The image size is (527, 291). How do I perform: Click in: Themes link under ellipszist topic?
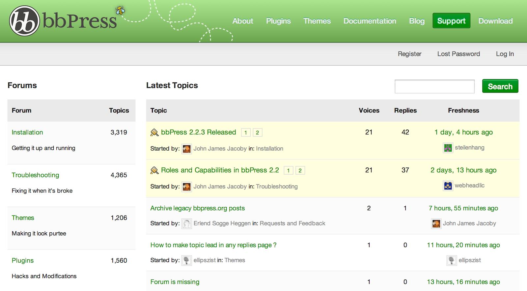click(235, 260)
